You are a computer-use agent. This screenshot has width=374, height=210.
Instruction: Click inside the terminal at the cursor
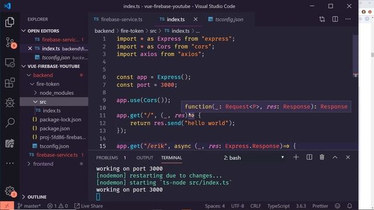[98, 197]
